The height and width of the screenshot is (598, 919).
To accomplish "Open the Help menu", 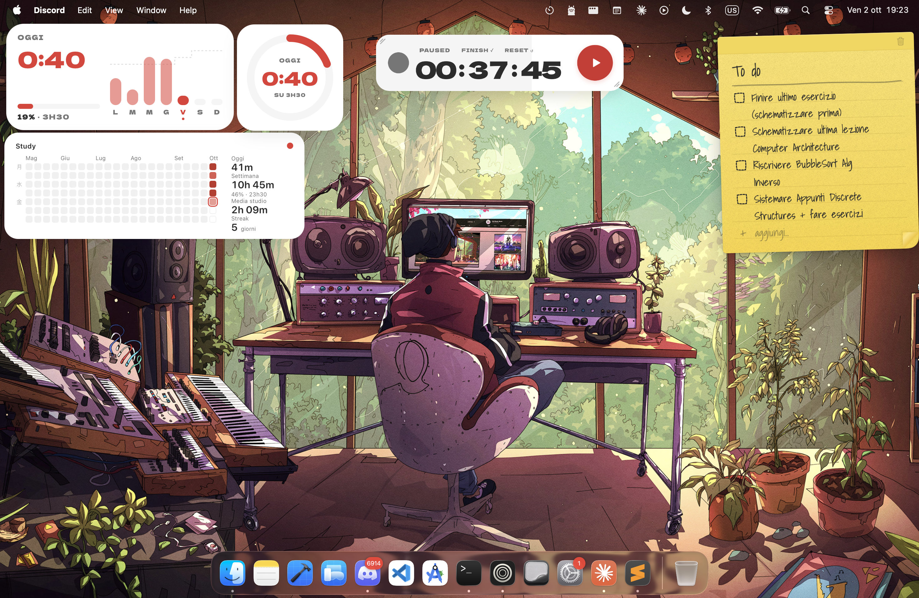I will pyautogui.click(x=188, y=10).
